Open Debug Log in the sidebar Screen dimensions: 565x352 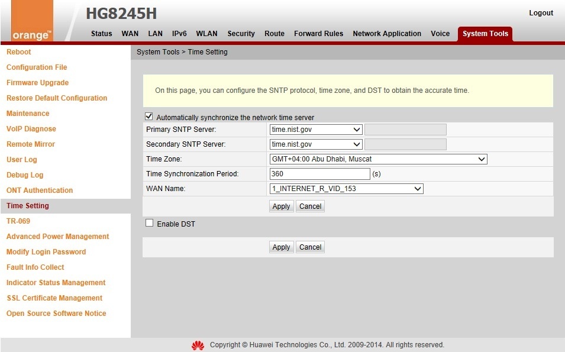click(x=25, y=175)
